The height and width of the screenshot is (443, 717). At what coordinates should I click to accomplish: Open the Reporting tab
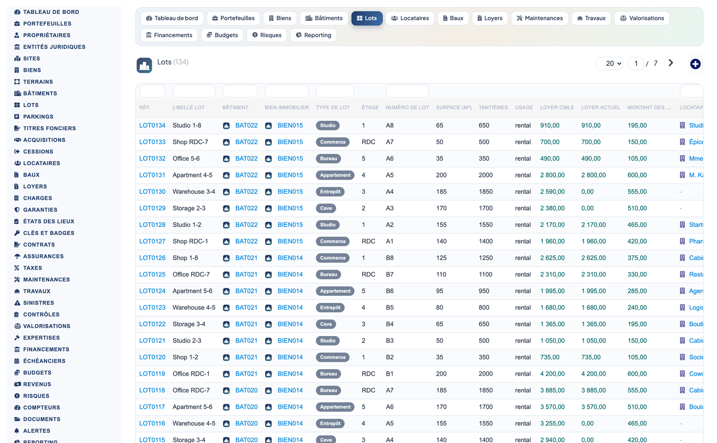click(x=314, y=35)
